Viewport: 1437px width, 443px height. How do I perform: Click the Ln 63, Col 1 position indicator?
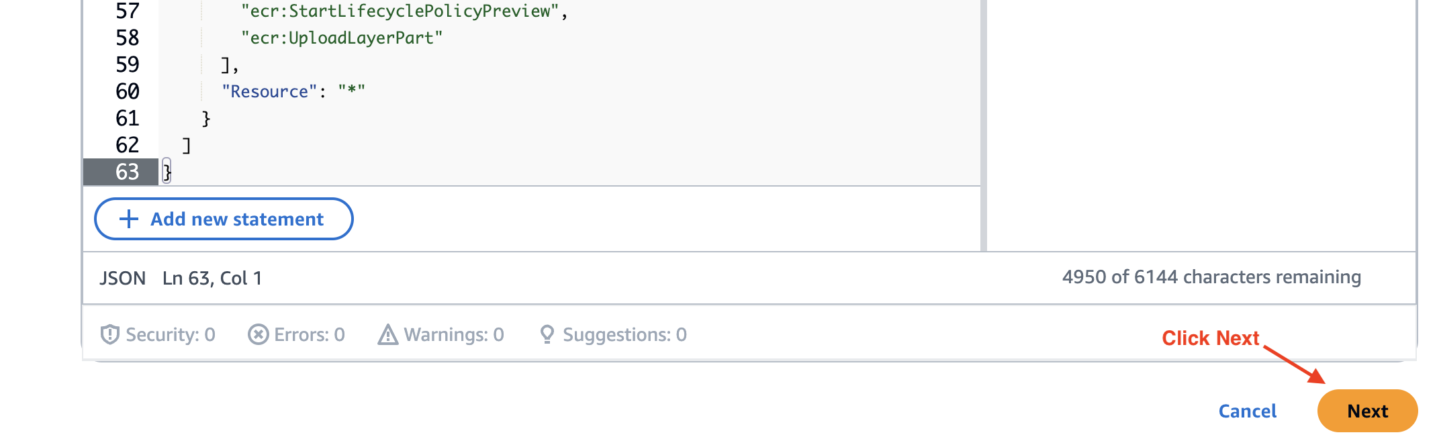(x=212, y=277)
